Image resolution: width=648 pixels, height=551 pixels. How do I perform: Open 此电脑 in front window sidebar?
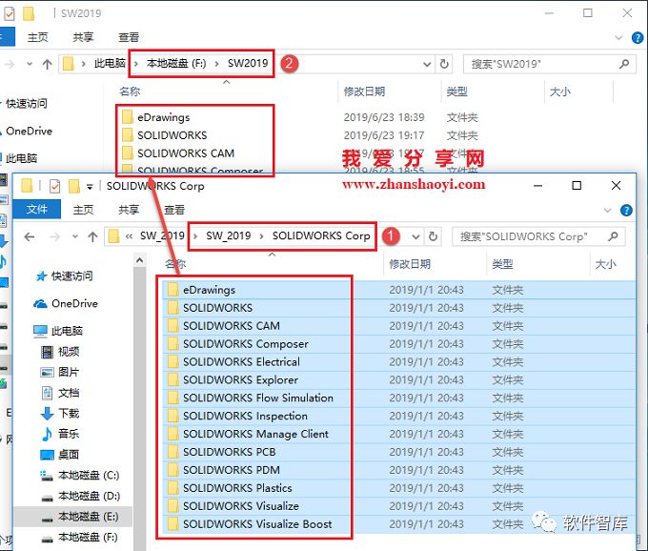click(x=66, y=331)
